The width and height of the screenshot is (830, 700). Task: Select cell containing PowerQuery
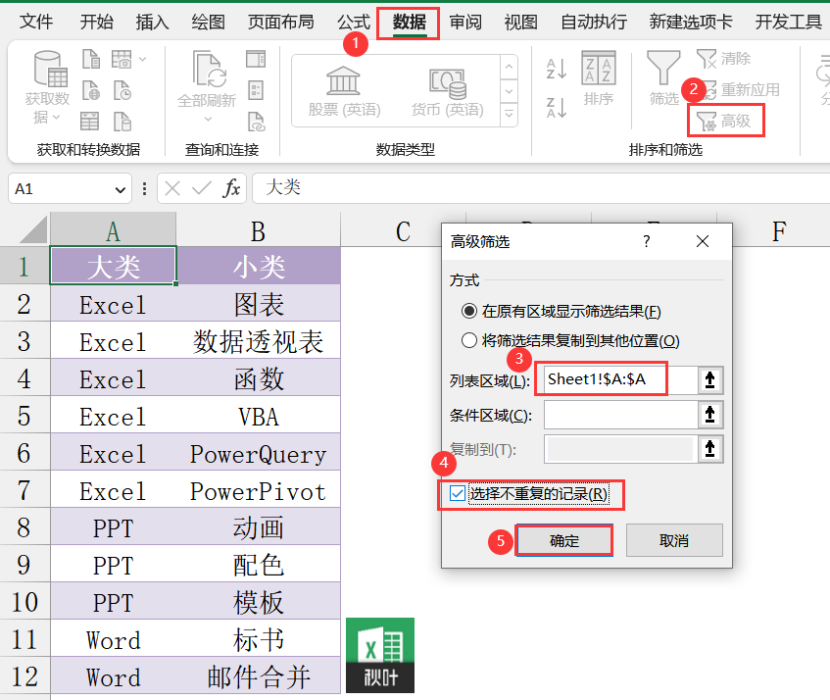coord(259,453)
